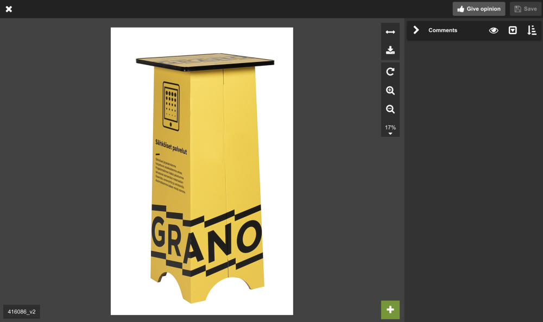Viewport: 543px width, 322px height.
Task: Open the comments filter dropdown icon
Action: coord(513,30)
